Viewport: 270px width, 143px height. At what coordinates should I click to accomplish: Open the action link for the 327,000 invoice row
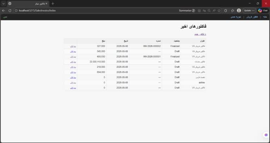[73, 46]
